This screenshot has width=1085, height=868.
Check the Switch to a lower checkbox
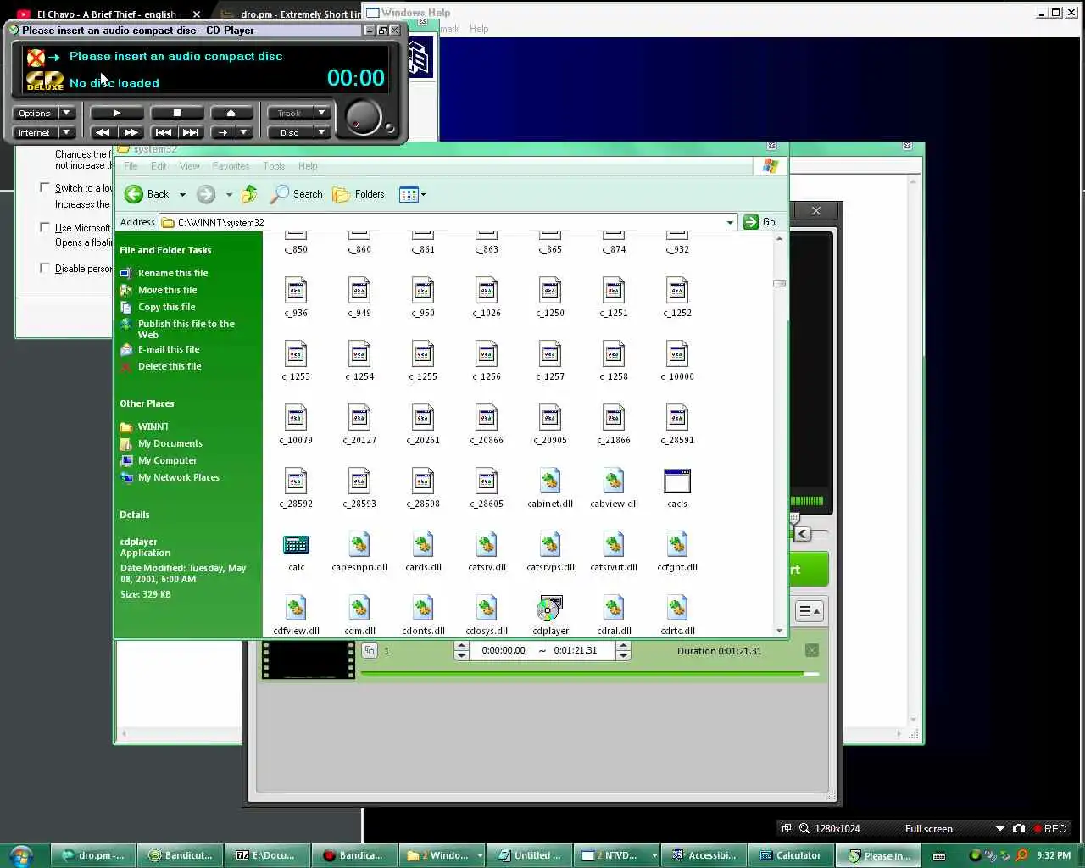click(45, 187)
